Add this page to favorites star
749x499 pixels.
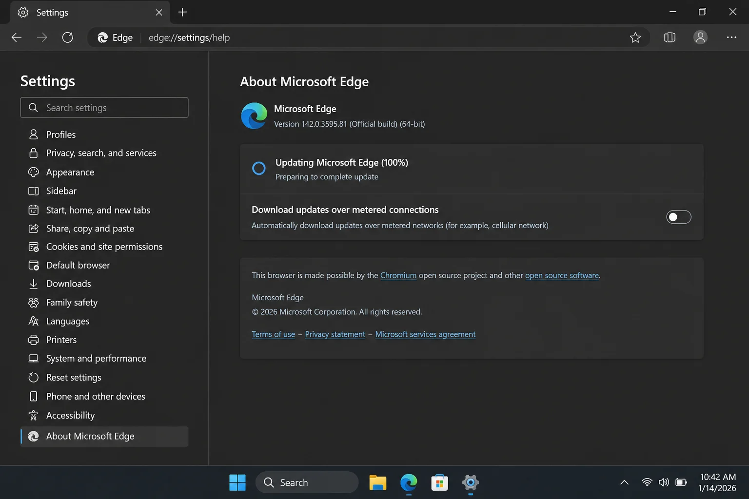click(635, 38)
